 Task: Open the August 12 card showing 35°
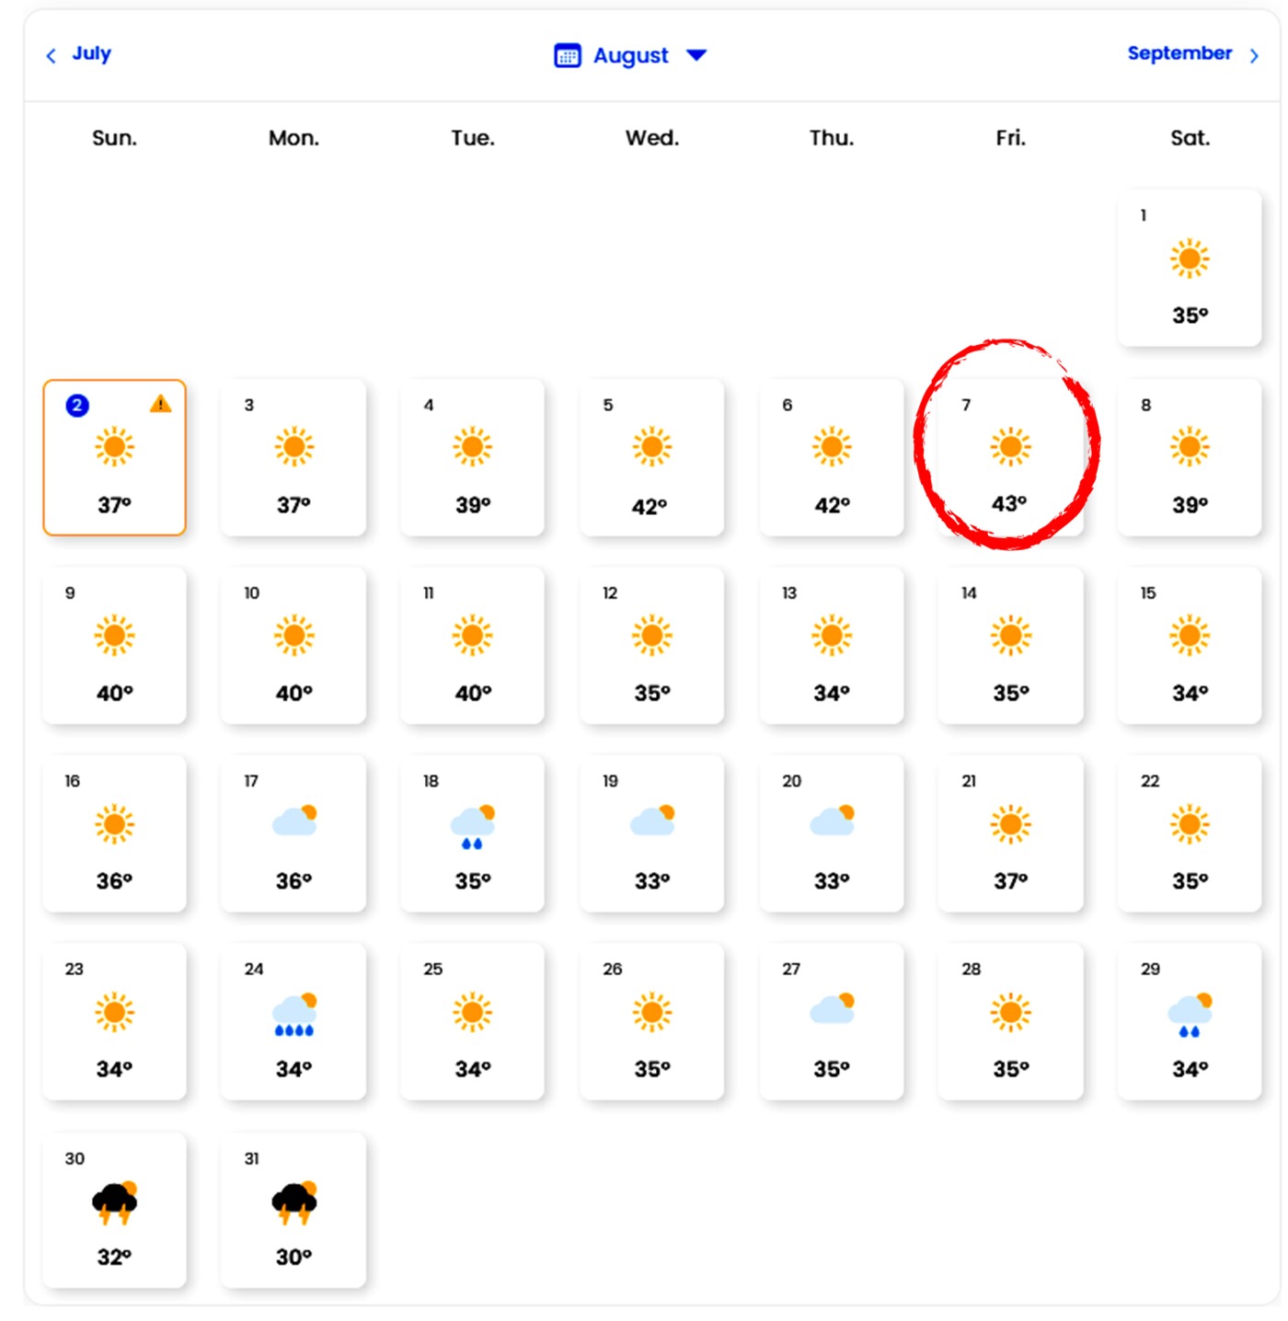652,646
